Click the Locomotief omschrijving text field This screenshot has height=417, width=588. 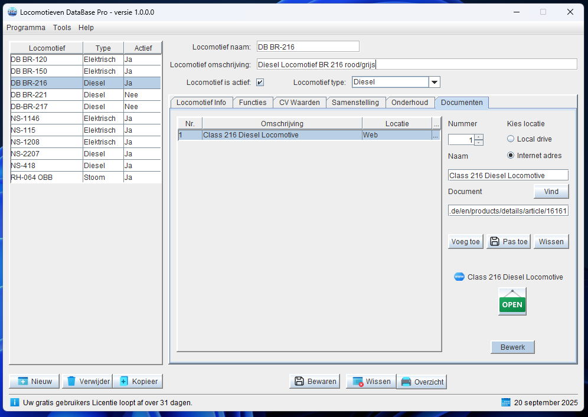(417, 64)
